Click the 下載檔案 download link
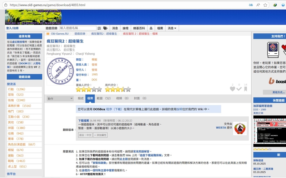This screenshot has height=178, width=286. pos(84,121)
